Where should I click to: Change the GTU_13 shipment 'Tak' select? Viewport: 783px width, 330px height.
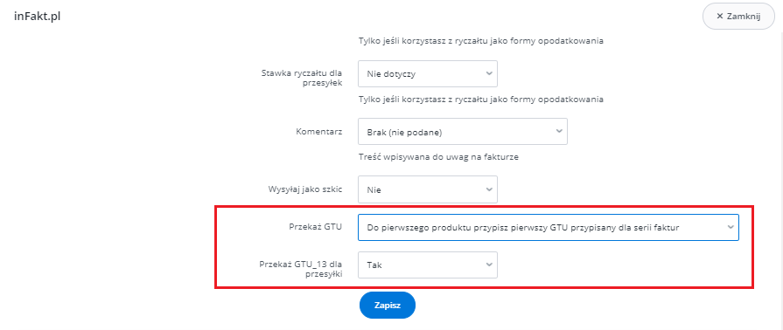tap(428, 265)
